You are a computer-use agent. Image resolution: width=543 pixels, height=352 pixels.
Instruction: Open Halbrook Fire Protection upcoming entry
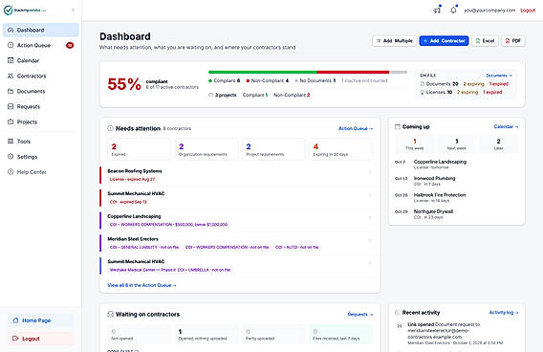point(456,197)
